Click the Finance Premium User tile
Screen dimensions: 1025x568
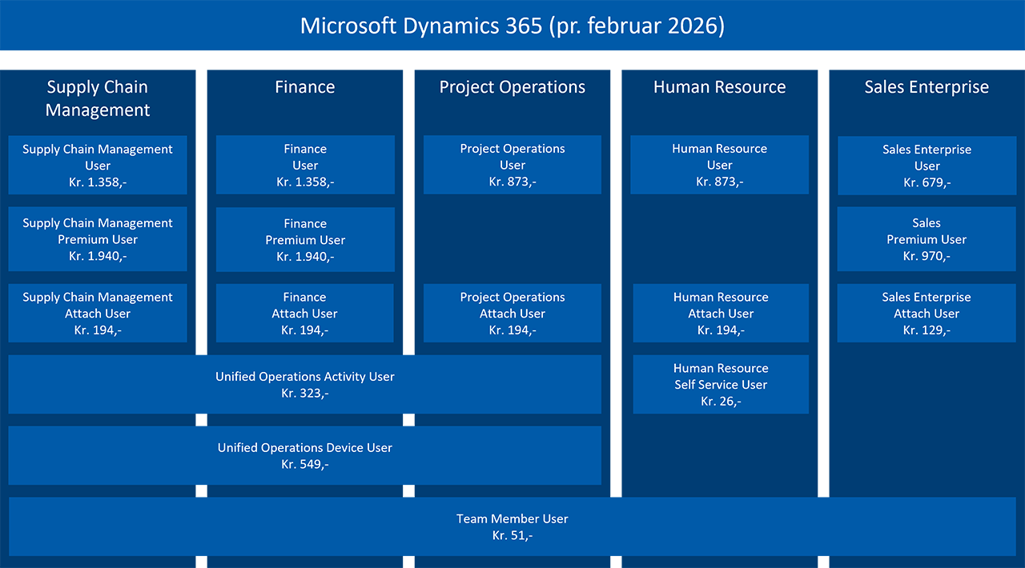(305, 239)
